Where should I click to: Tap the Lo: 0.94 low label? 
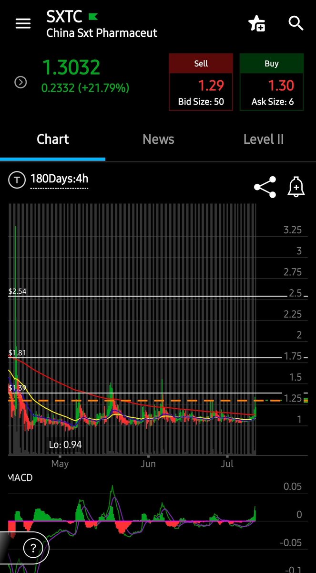65,445
